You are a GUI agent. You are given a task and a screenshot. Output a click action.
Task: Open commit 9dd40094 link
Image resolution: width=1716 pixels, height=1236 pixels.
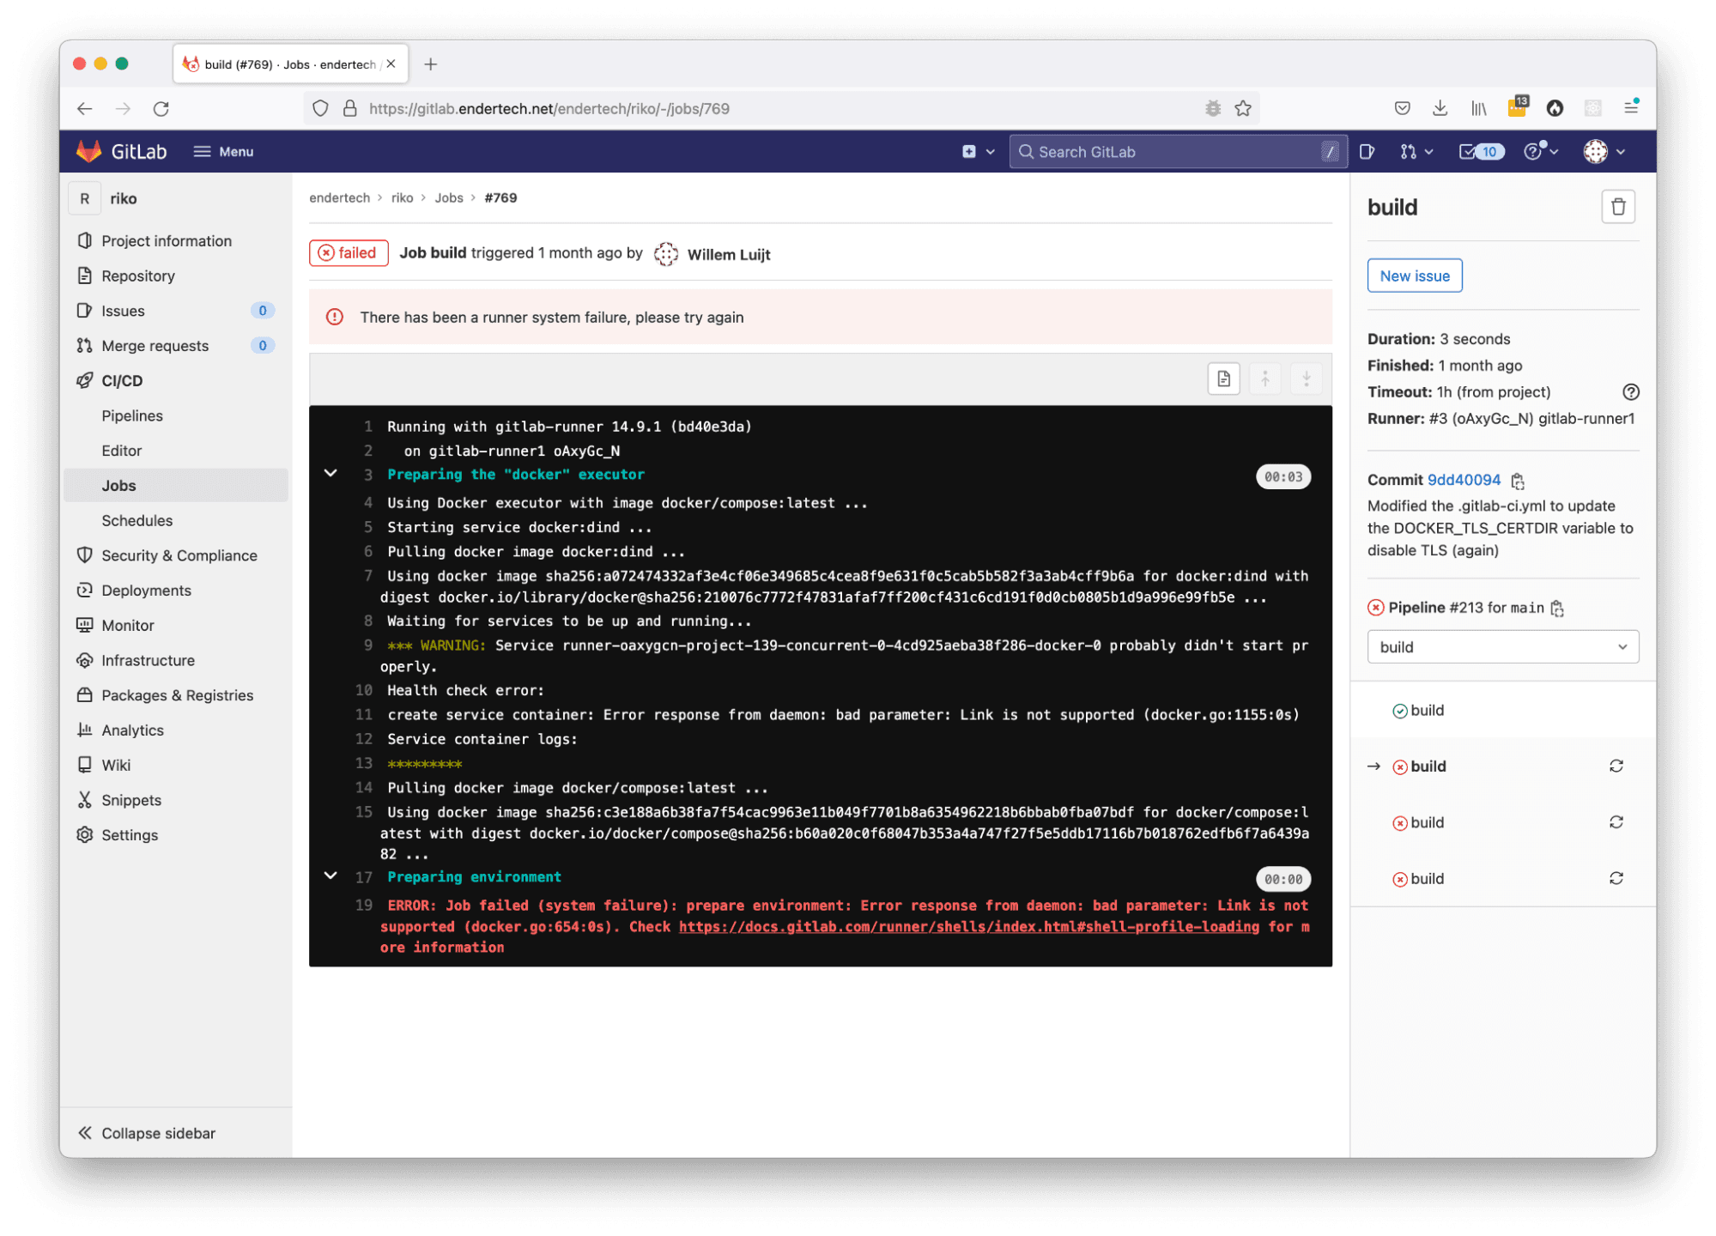coord(1464,480)
